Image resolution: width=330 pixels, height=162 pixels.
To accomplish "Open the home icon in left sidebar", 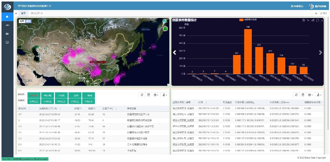I will [x=7, y=17].
